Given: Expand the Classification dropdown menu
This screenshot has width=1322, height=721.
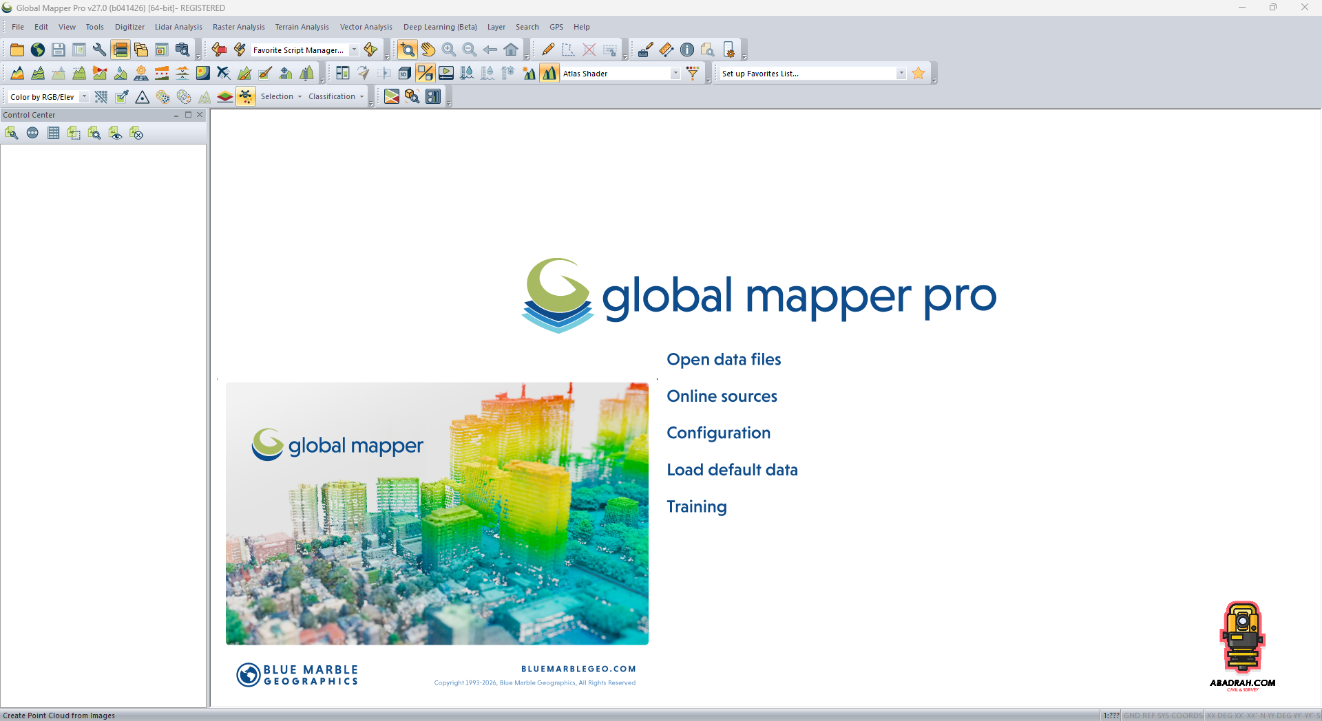Looking at the screenshot, I should tap(336, 96).
